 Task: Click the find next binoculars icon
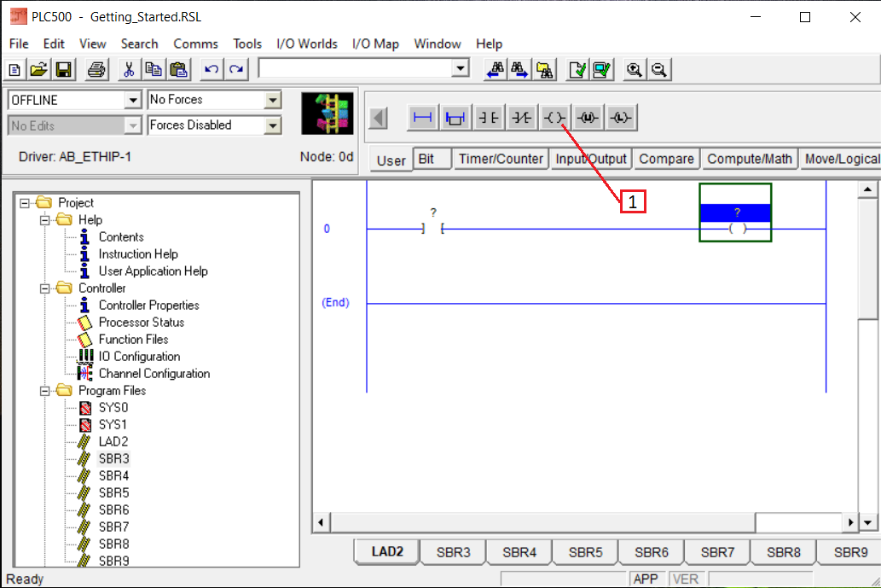click(519, 70)
